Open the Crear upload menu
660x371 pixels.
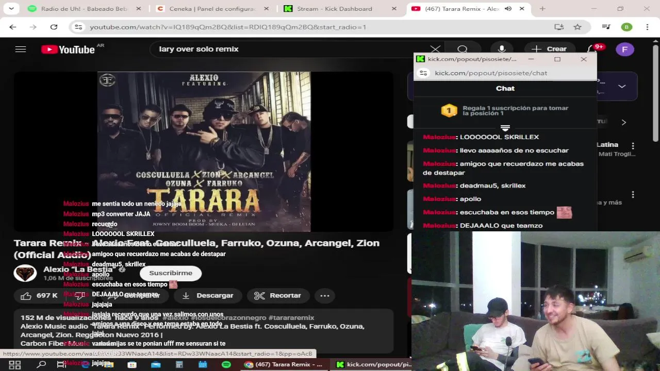549,49
